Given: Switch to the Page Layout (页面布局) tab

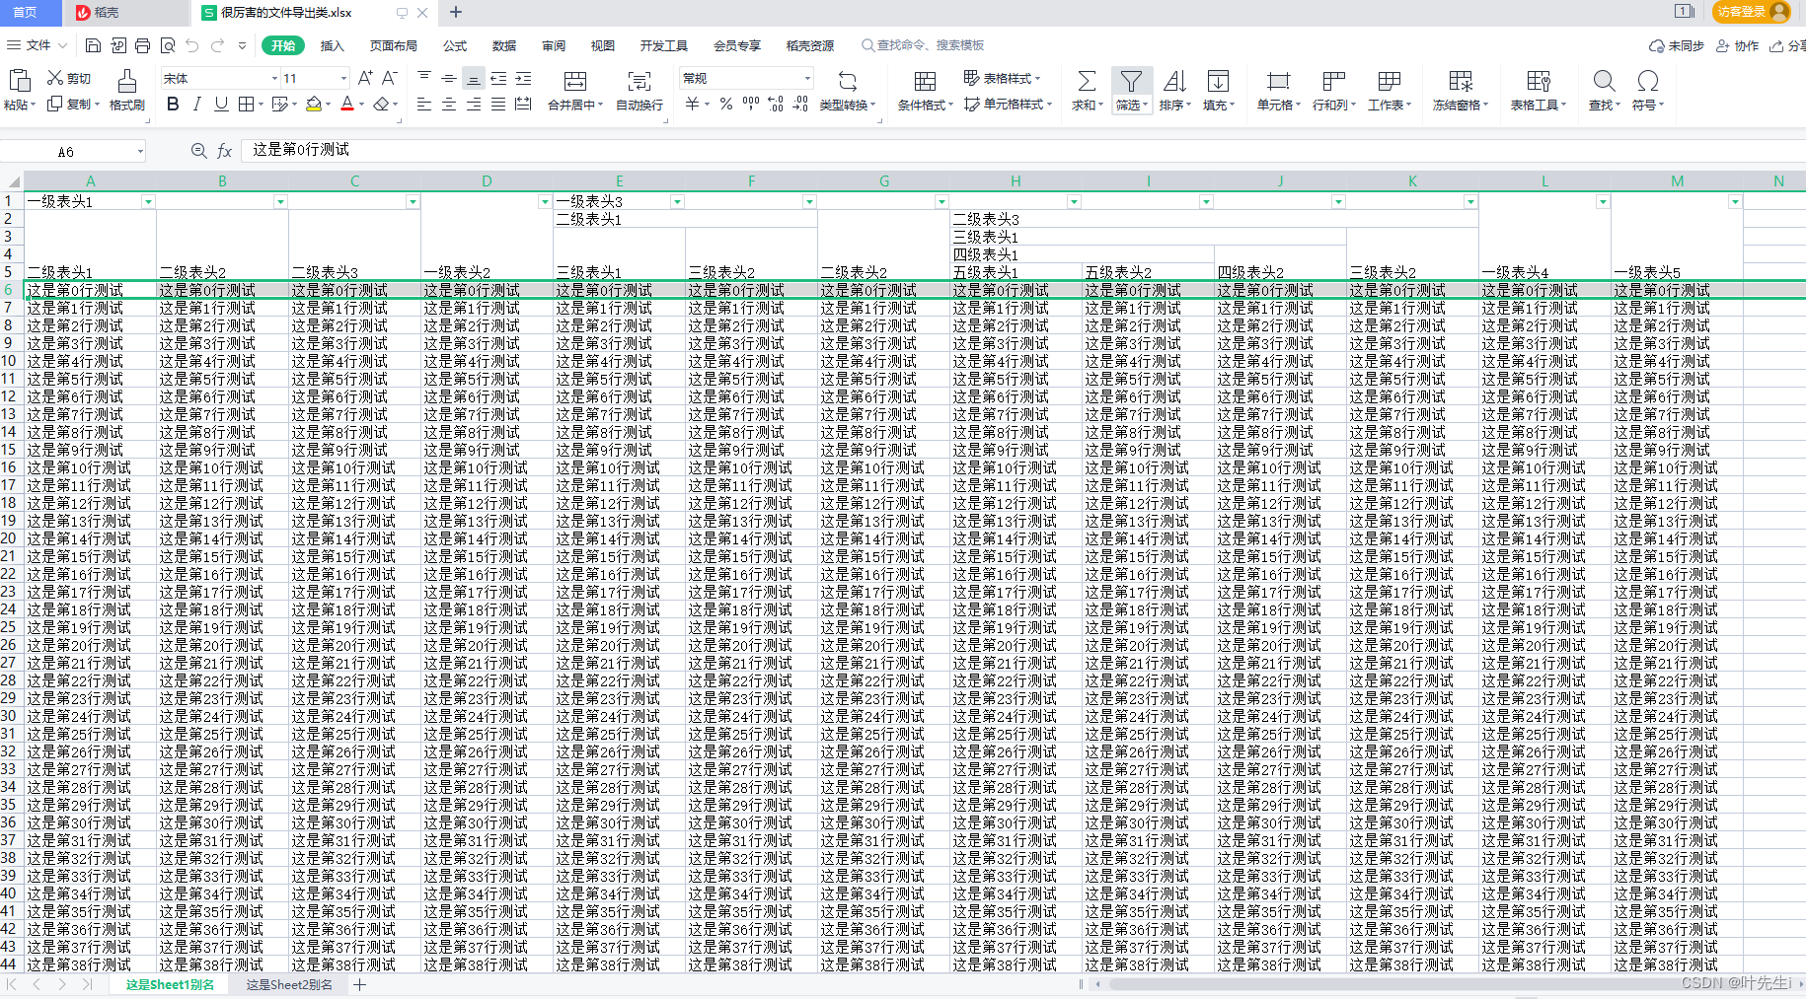Looking at the screenshot, I should (x=394, y=45).
